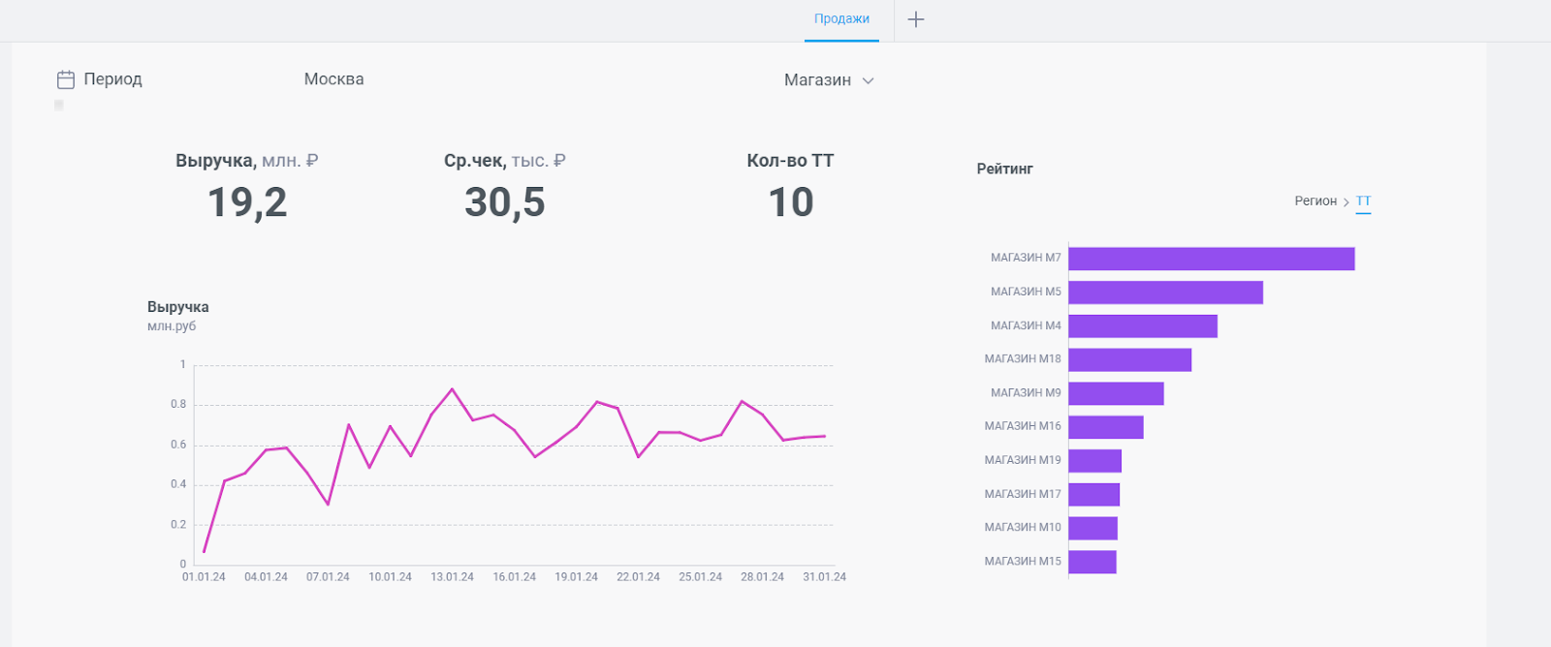1551x647 pixels.
Task: Click the МАГАЗИН М5 bar
Action: point(1166,293)
